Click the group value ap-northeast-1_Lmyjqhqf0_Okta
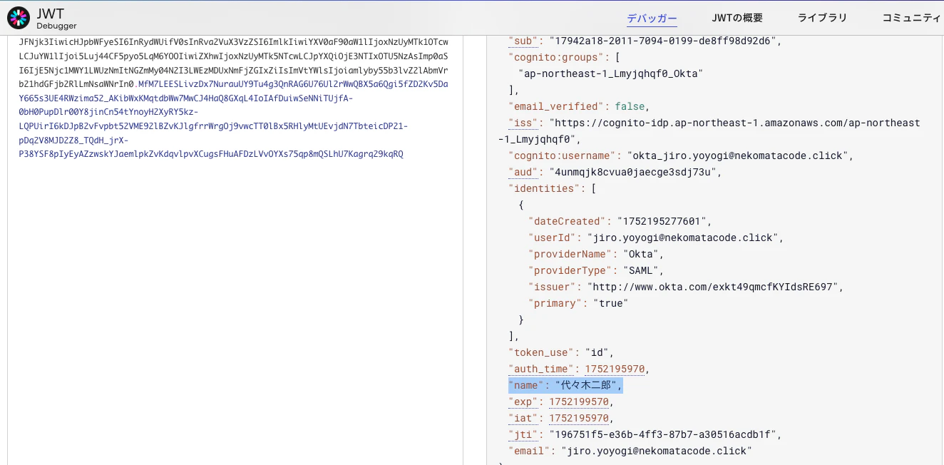 point(610,73)
